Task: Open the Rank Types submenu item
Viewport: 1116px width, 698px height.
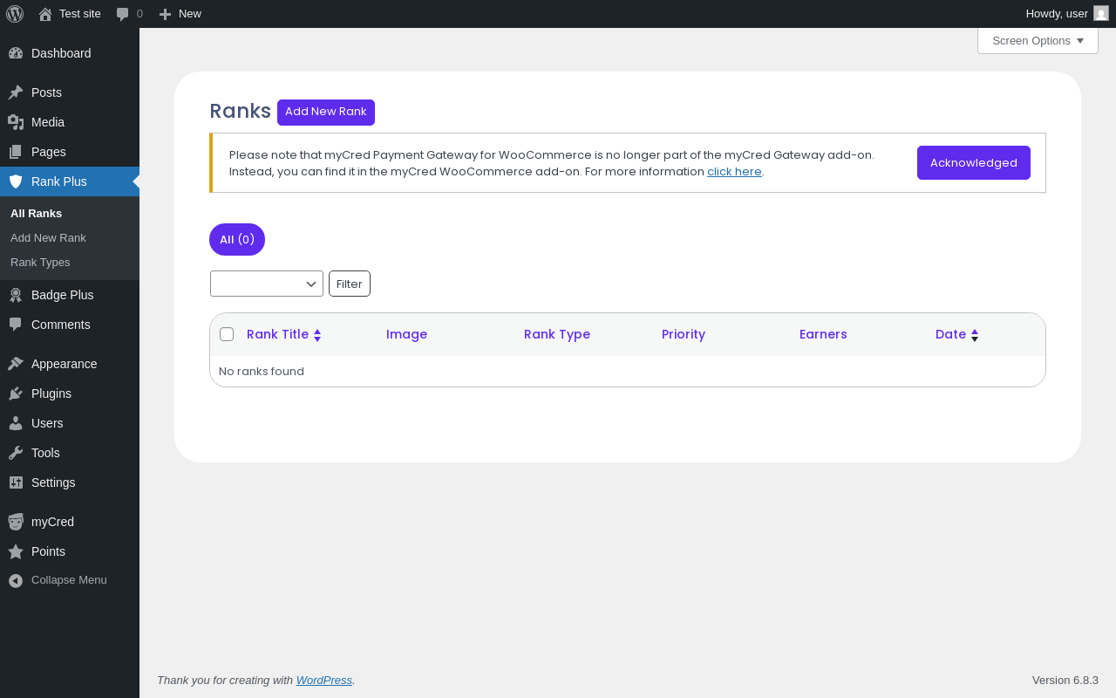Action: coord(40,263)
